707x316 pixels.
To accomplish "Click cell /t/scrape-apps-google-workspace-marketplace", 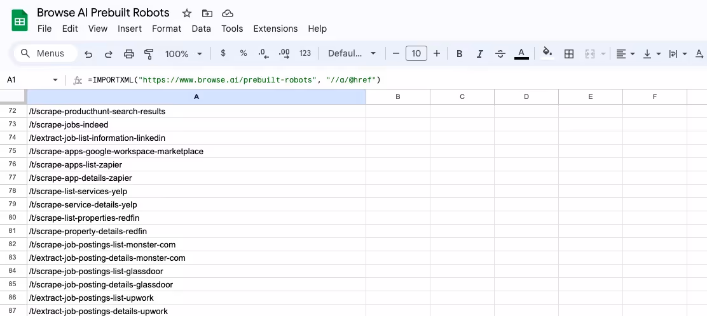I will [196, 151].
